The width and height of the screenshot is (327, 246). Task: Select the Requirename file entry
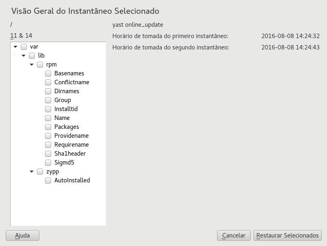tap(71, 145)
